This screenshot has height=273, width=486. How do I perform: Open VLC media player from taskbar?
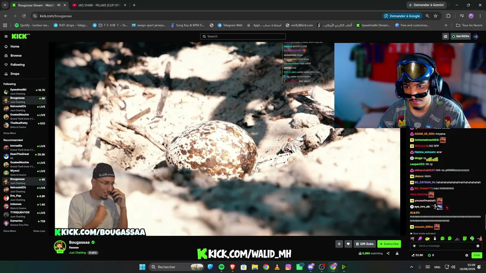click(x=277, y=267)
